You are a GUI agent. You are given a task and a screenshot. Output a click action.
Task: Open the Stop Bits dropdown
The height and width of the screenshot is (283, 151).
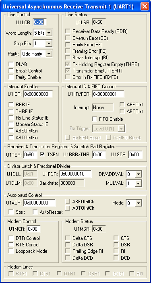coord(49,43)
